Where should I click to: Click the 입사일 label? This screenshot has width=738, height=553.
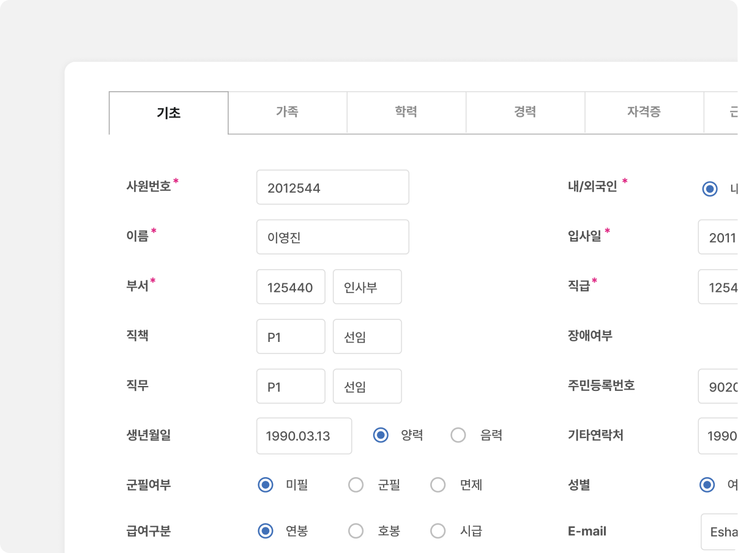pos(584,236)
